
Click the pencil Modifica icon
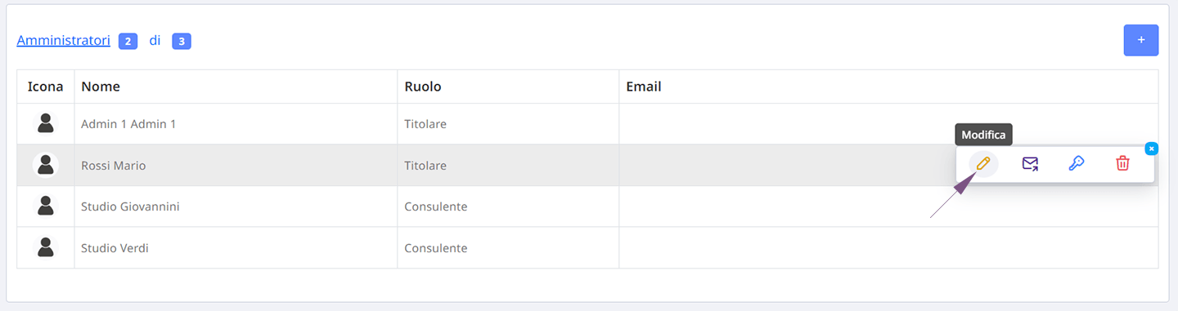coord(983,164)
